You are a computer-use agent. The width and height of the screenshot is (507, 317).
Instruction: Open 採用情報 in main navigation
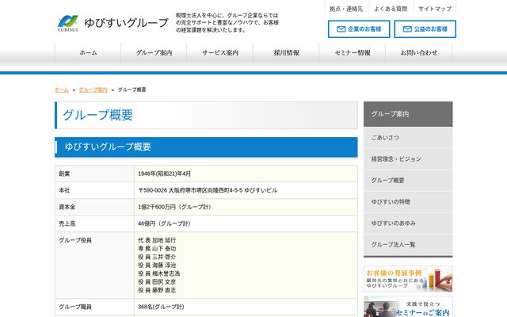pyautogui.click(x=287, y=53)
